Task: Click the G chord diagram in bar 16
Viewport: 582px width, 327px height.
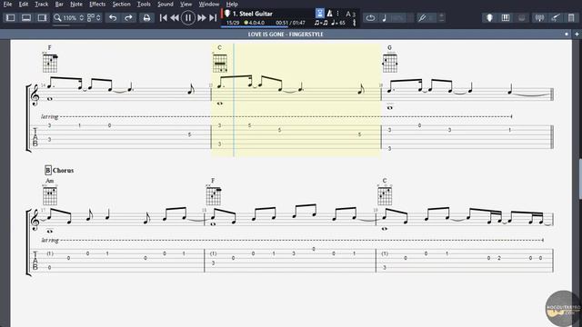Action: 390,63
